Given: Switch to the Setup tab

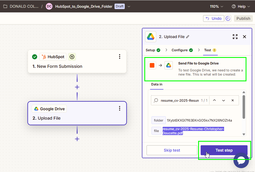Looking at the screenshot, I should coord(153,50).
